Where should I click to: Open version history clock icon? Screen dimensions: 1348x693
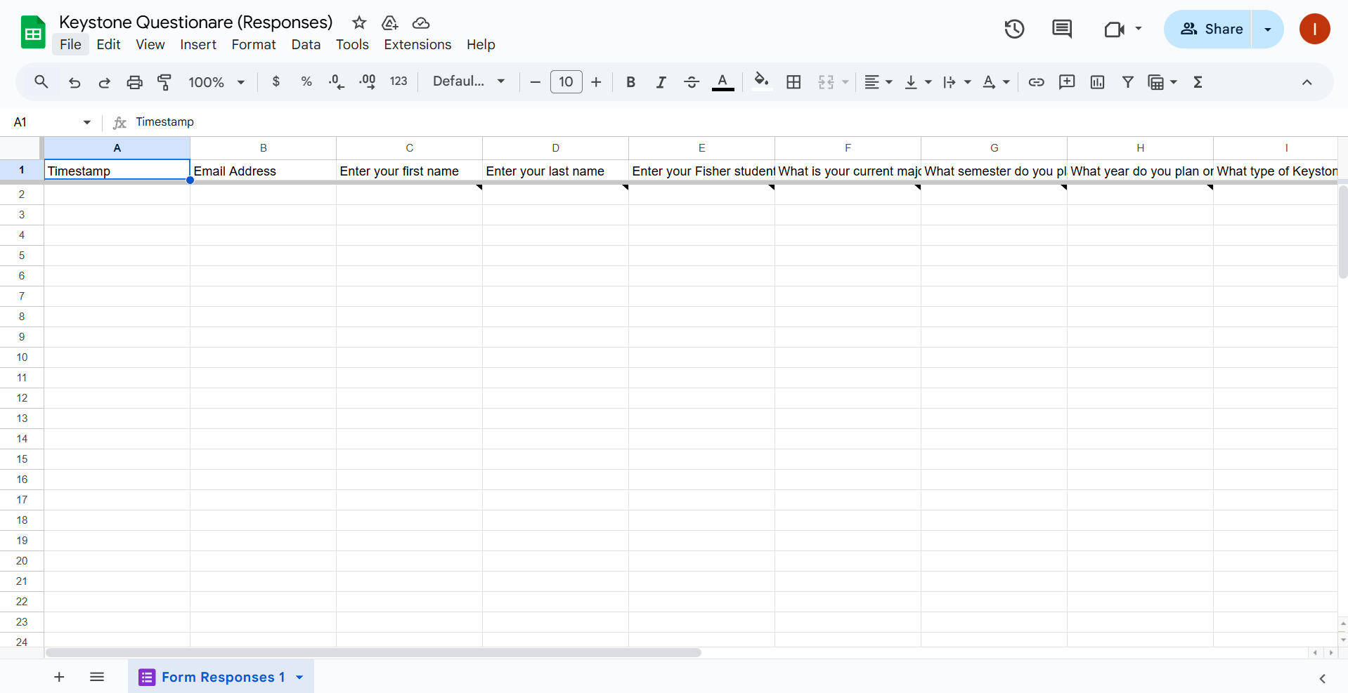[x=1013, y=29]
